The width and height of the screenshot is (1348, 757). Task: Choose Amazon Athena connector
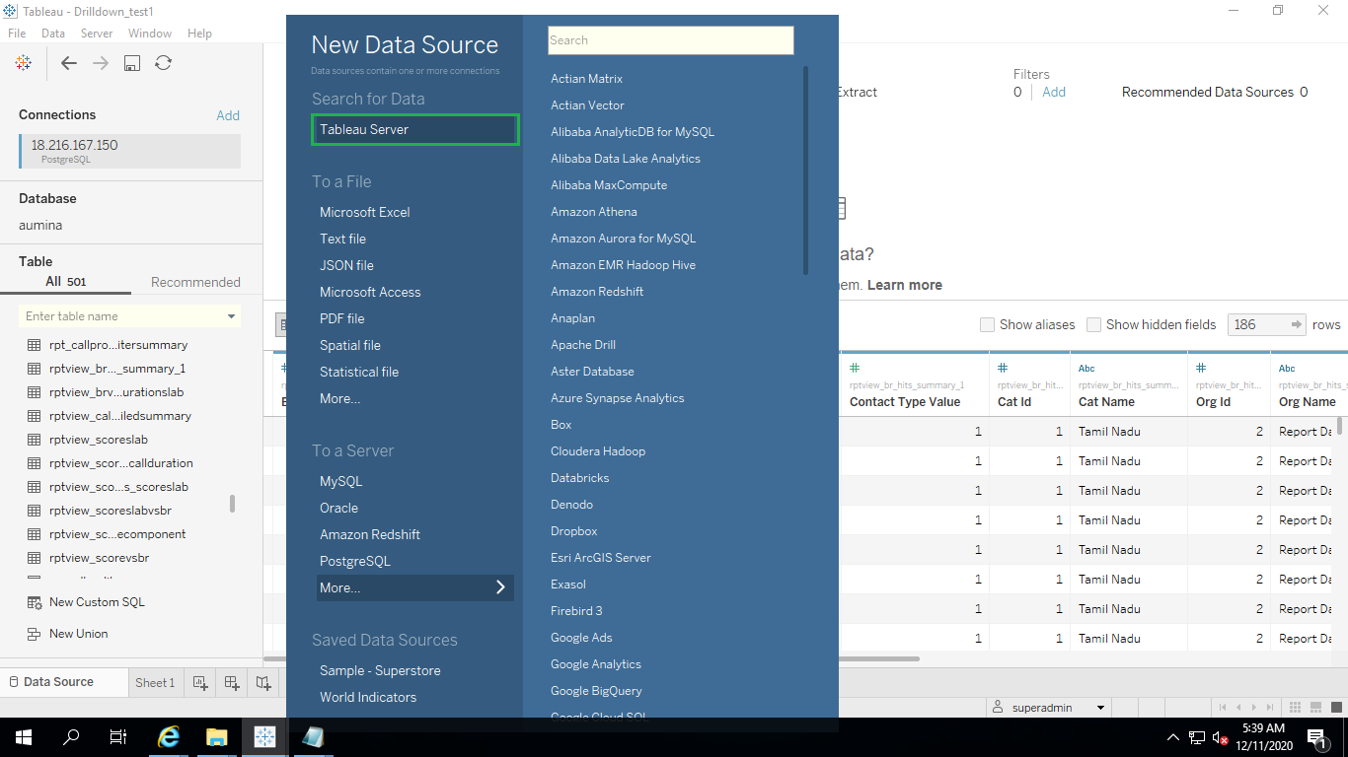pyautogui.click(x=594, y=212)
